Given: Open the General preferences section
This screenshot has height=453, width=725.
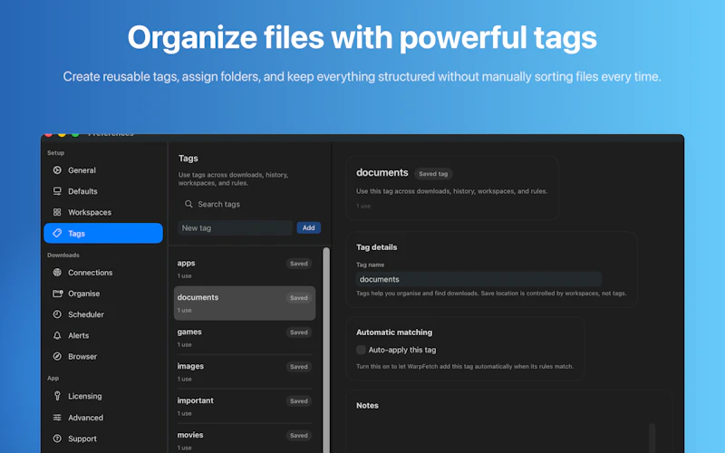Looking at the screenshot, I should (x=103, y=170).
